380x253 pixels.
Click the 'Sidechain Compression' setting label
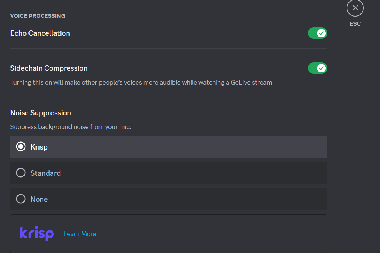click(x=49, y=68)
